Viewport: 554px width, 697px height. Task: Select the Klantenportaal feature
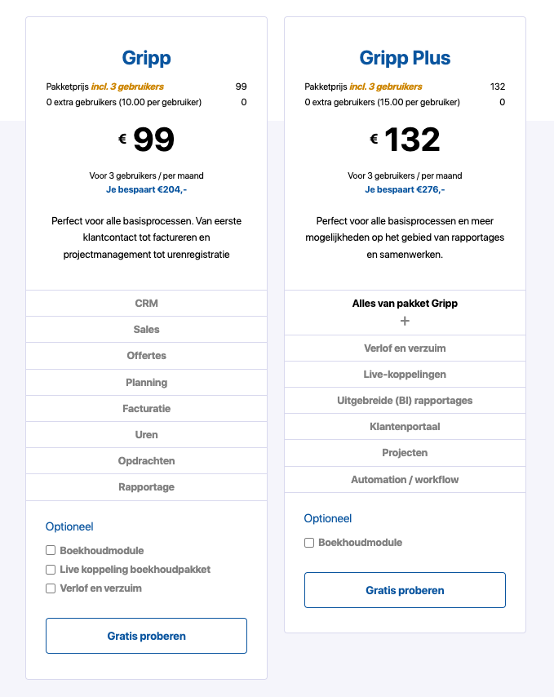coord(405,426)
